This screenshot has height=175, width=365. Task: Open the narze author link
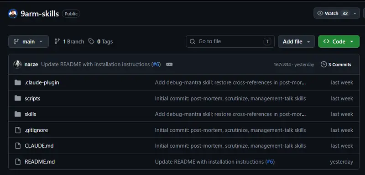[x=31, y=65]
